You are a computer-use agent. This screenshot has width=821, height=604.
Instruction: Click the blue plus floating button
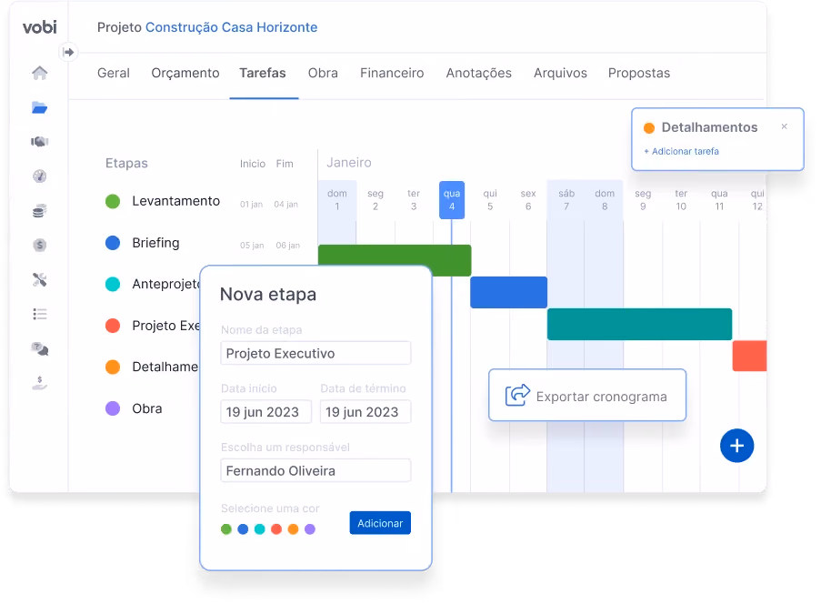[x=736, y=446]
